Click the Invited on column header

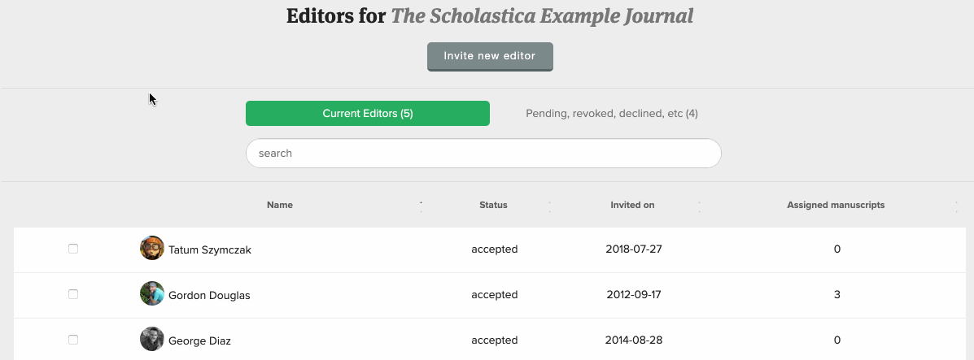[632, 205]
